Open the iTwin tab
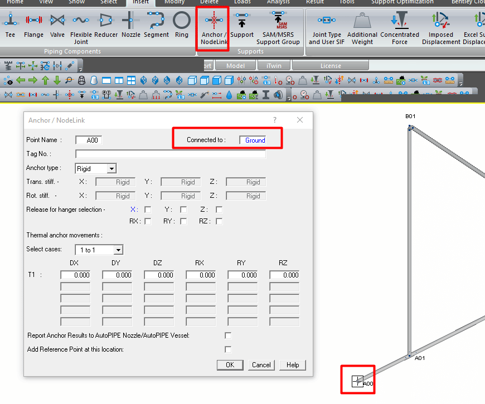 click(x=274, y=66)
